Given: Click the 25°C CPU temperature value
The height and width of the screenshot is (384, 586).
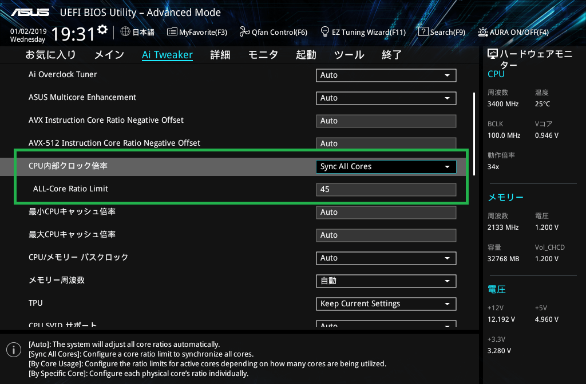Looking at the screenshot, I should click(543, 104).
